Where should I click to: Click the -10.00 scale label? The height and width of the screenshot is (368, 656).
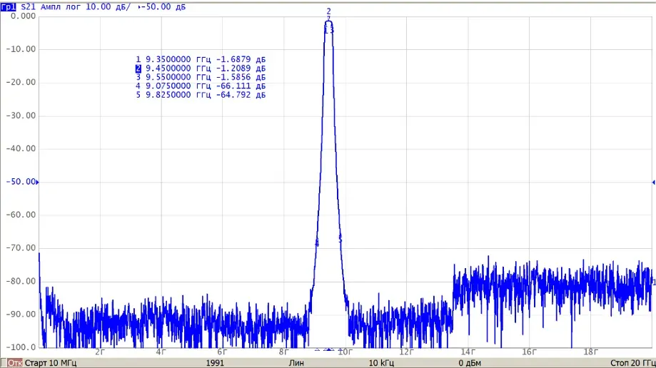[21, 49]
